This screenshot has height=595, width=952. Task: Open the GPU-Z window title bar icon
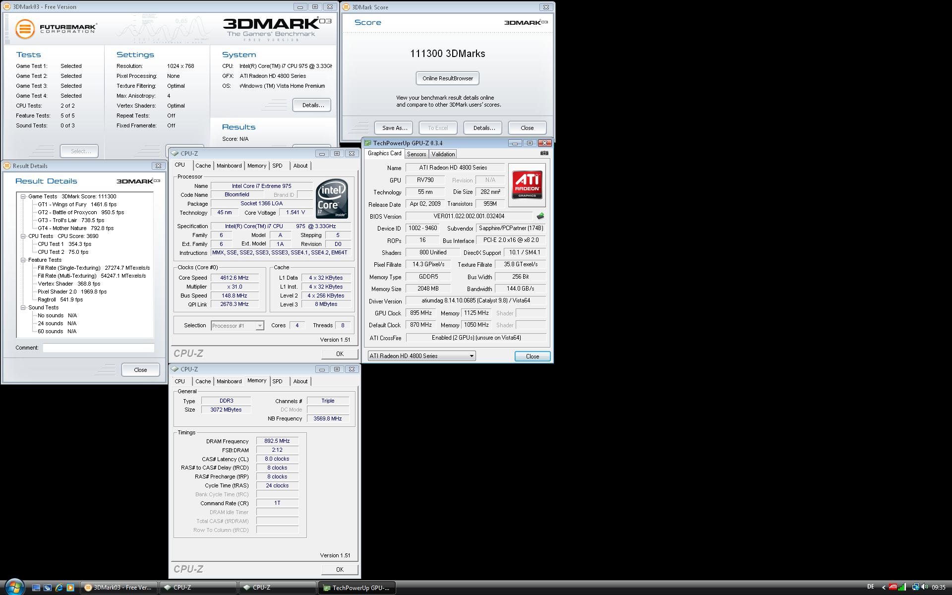pyautogui.click(x=368, y=143)
